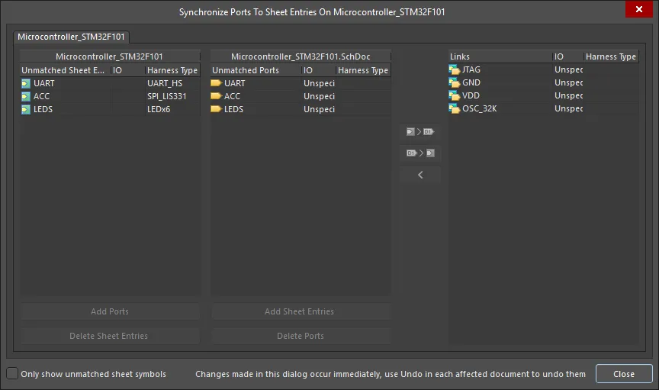The width and height of the screenshot is (659, 390).
Task: Click IO header in sheet entries list
Action: (x=128, y=70)
